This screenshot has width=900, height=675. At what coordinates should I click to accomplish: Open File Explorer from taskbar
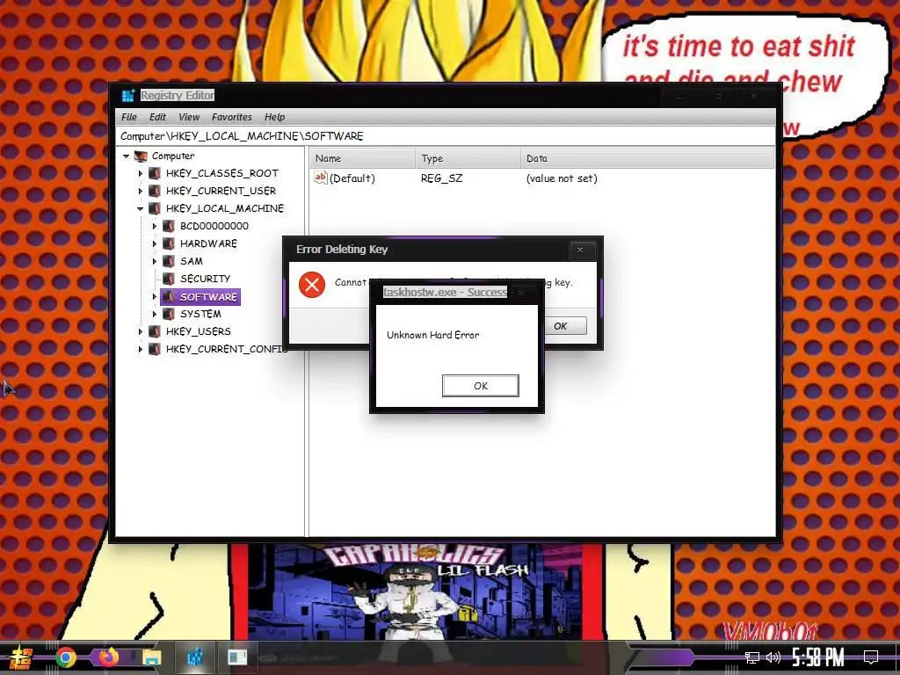tap(152, 657)
